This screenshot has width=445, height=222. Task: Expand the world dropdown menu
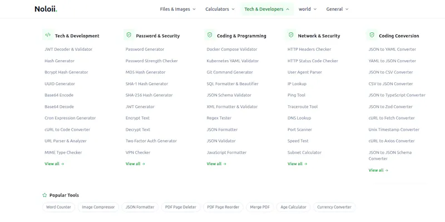coord(308,9)
